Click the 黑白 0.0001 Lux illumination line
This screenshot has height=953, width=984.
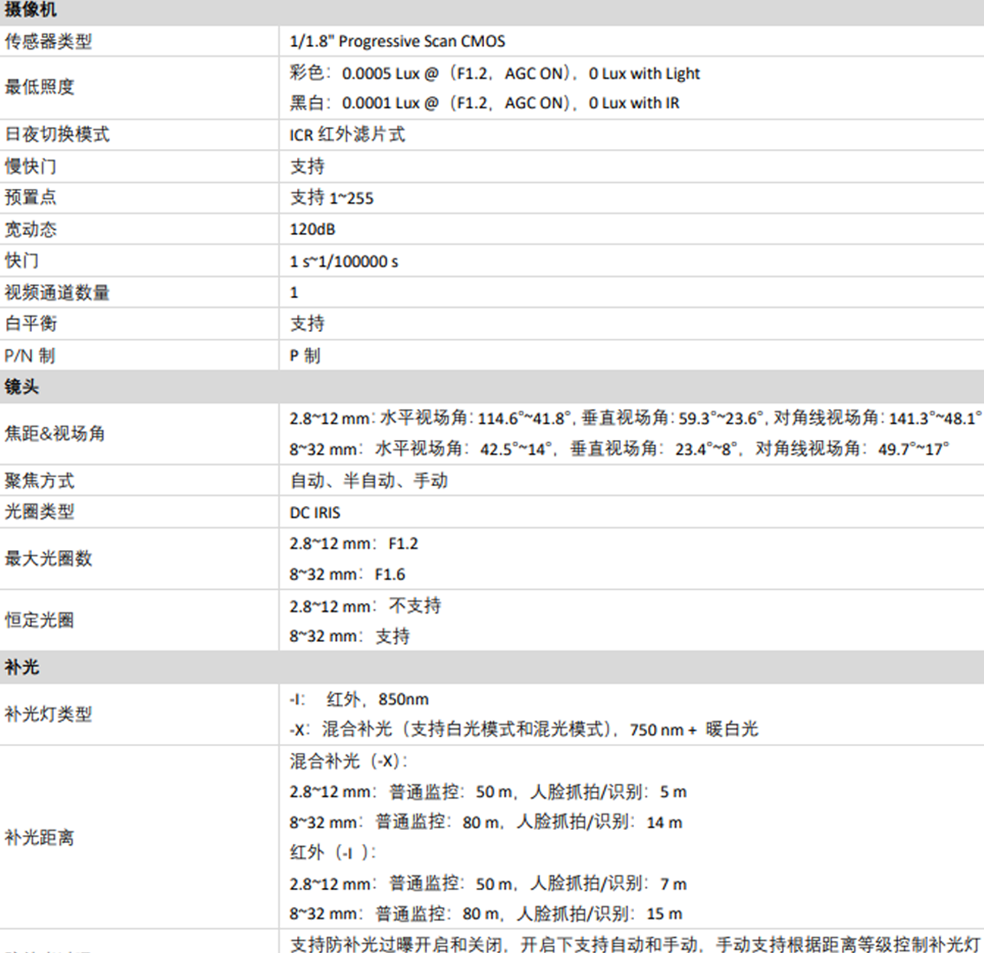483,103
